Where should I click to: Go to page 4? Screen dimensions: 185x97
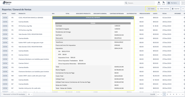173,94
